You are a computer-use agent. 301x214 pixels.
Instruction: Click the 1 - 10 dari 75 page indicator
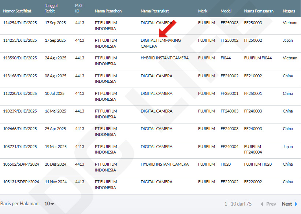click(238, 204)
